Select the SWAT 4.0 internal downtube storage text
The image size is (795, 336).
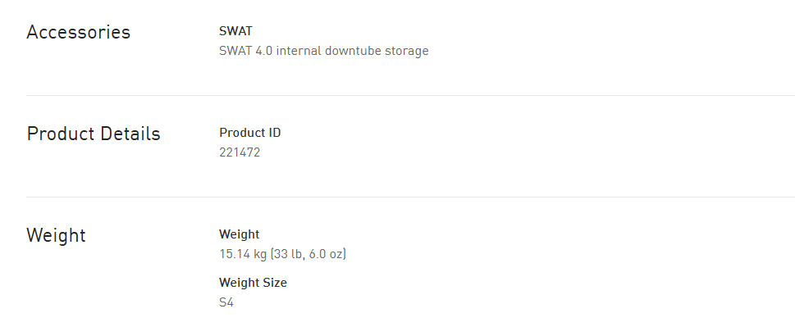(x=323, y=51)
